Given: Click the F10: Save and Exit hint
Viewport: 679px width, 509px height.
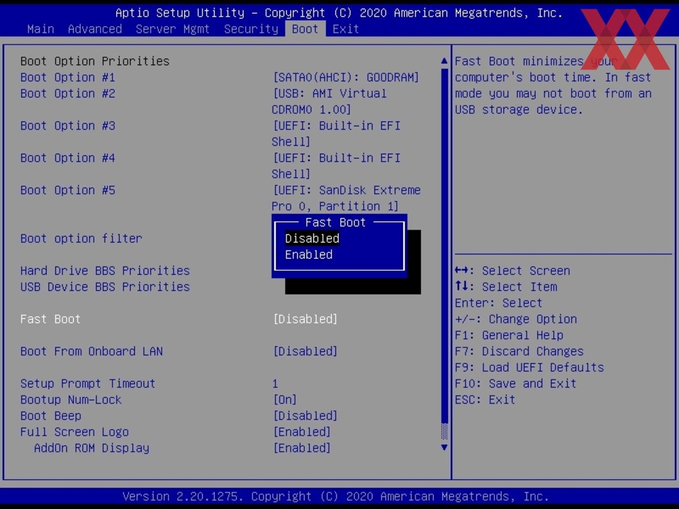Looking at the screenshot, I should tap(516, 384).
